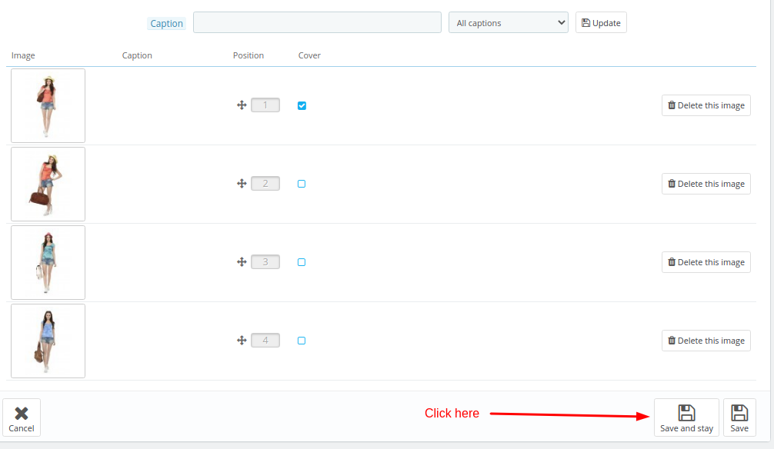Delete the fourth image with blue top

coord(706,341)
